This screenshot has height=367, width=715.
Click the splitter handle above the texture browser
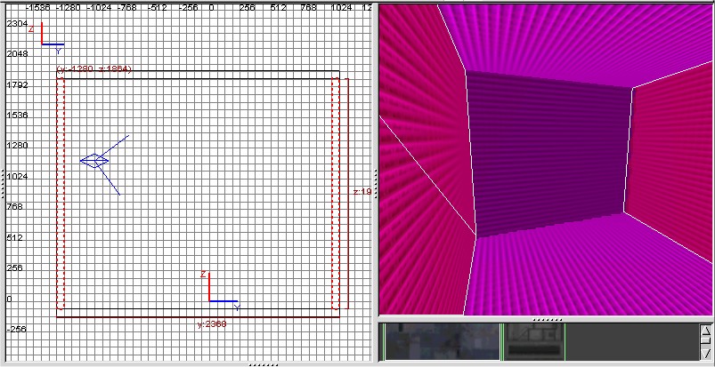click(x=545, y=319)
